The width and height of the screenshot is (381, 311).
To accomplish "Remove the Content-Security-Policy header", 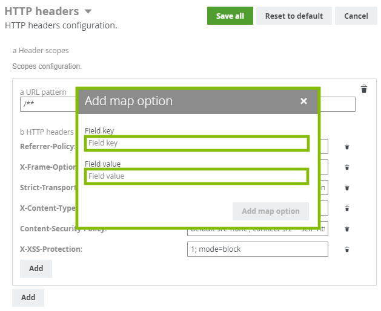I will (347, 229).
